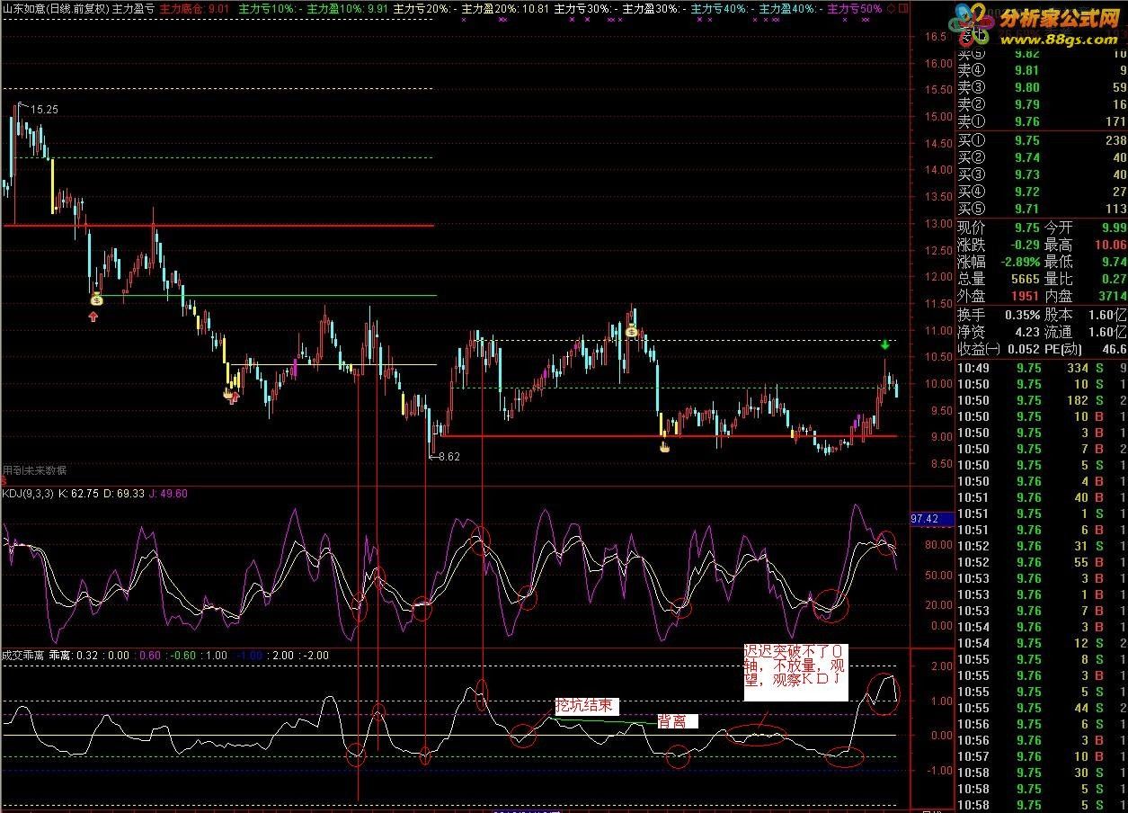Select the 山东如意(日线,前复权) chart title

[55, 8]
